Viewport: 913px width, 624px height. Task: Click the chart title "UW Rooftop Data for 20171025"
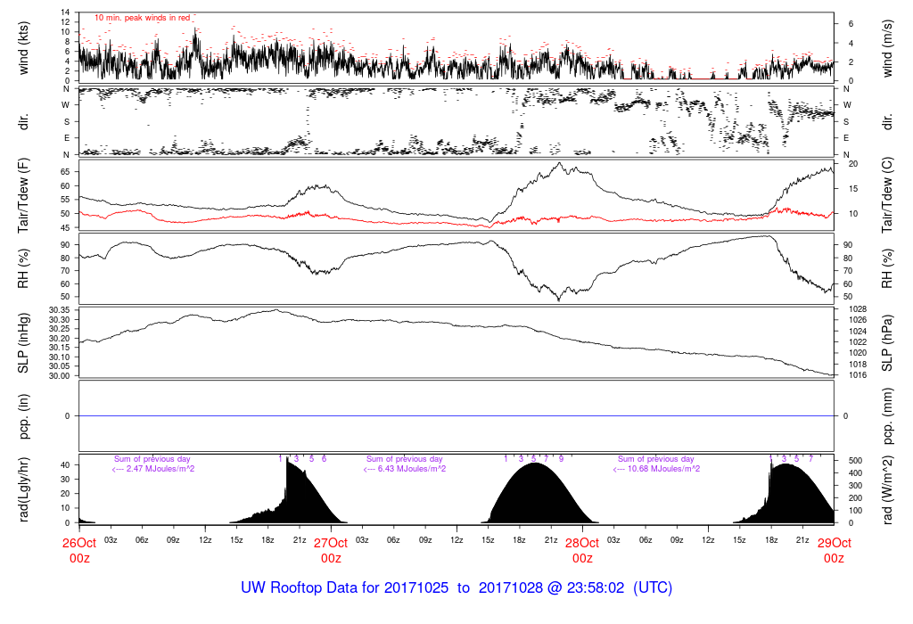coord(345,588)
